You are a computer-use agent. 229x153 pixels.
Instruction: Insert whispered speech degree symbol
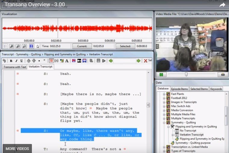[44, 60]
